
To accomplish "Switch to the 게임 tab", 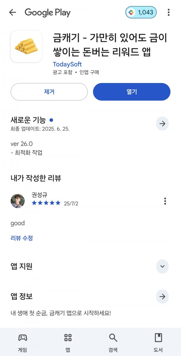I will pos(22,342).
